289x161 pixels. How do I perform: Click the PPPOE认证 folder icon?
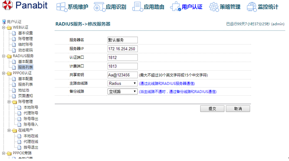point(9,74)
